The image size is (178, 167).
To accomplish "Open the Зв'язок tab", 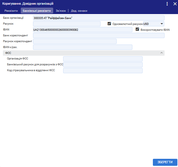I will coord(61,11).
